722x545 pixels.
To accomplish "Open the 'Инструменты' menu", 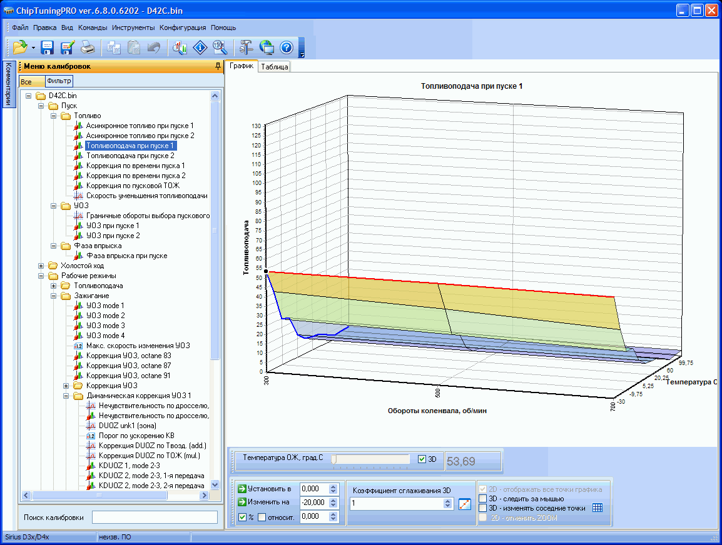I will click(133, 27).
